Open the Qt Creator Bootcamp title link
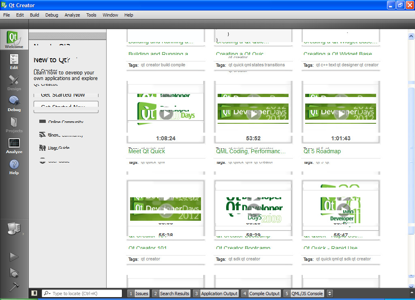This screenshot has height=300, width=415. [x=243, y=247]
